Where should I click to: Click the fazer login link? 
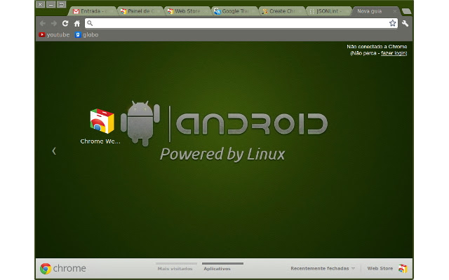tap(394, 53)
